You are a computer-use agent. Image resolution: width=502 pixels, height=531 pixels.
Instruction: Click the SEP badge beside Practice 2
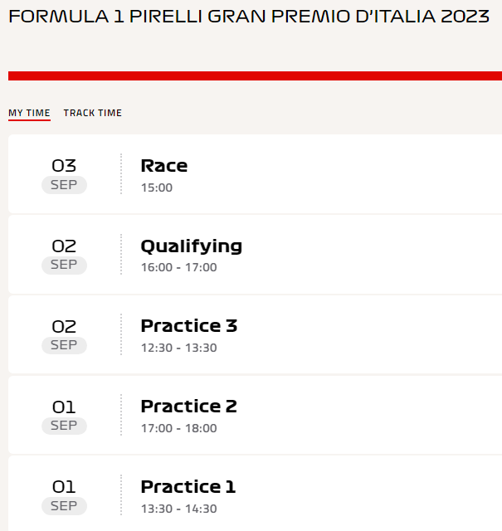coord(64,426)
